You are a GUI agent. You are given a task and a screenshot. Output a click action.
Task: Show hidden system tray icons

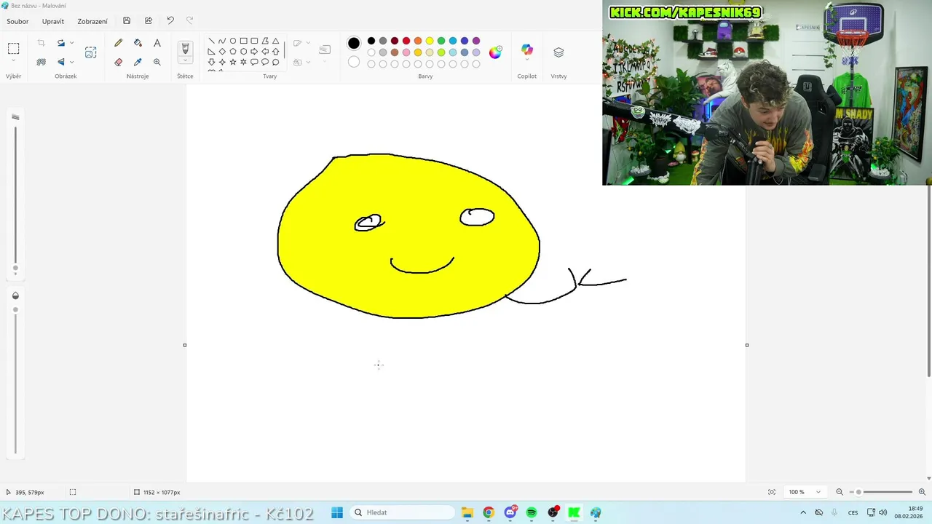[803, 512]
